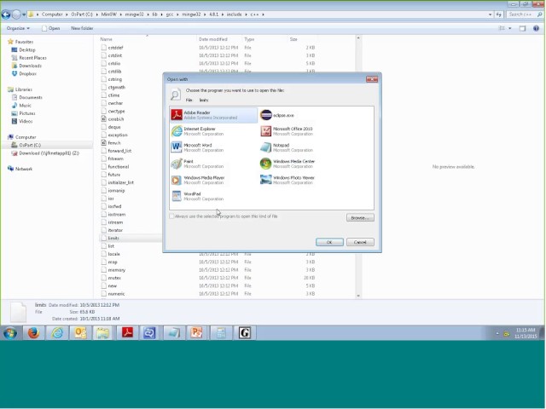The height and width of the screenshot is (409, 546).
Task: Select Windows Media Player in the list
Action: click(203, 179)
